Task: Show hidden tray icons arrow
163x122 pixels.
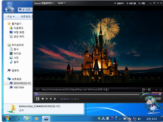Action: pyautogui.click(x=120, y=119)
